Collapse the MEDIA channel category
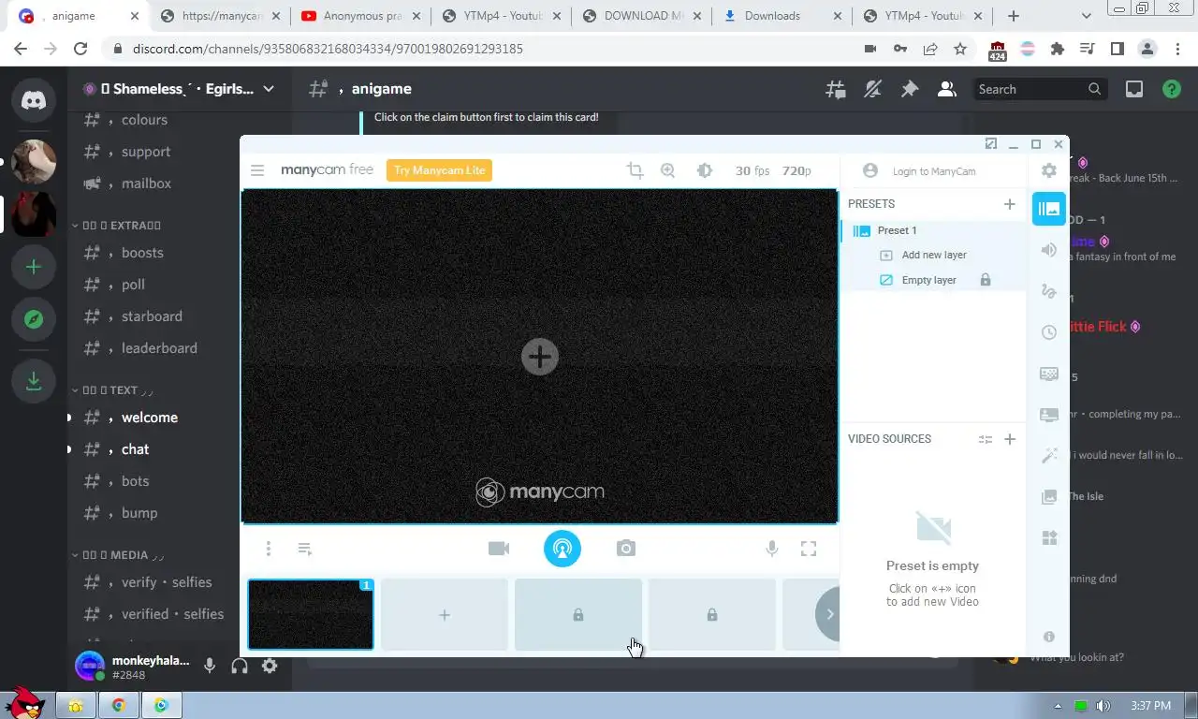 coord(118,555)
